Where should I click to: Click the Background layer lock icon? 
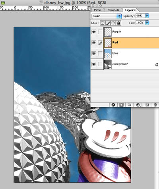point(157,64)
